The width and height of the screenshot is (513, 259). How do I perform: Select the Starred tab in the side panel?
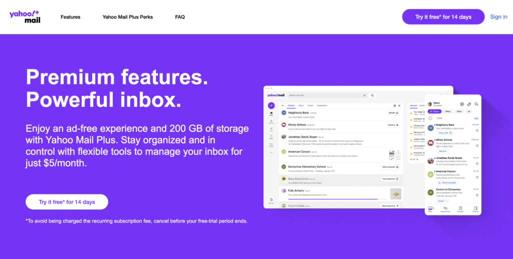pos(413,105)
